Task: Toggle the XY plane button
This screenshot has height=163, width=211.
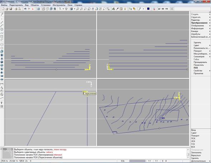Action: 159,9
